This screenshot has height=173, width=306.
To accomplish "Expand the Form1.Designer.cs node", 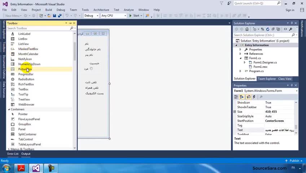I will coord(245,62).
